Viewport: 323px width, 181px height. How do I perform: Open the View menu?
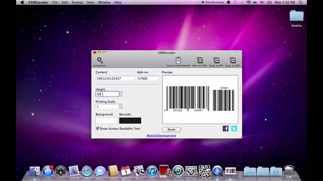91,2
